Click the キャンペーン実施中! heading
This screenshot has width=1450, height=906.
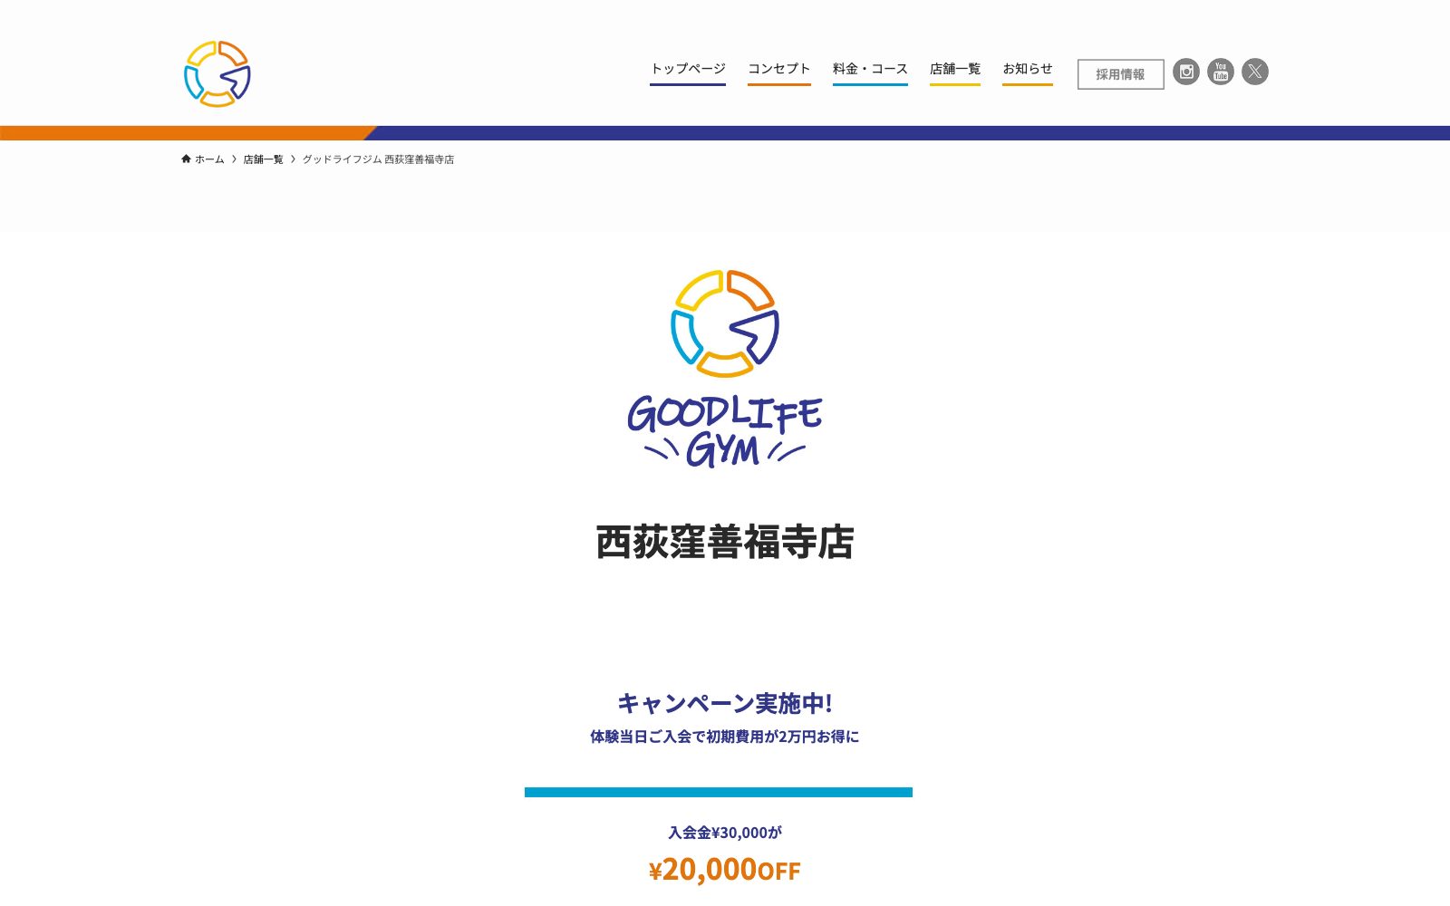tap(725, 703)
